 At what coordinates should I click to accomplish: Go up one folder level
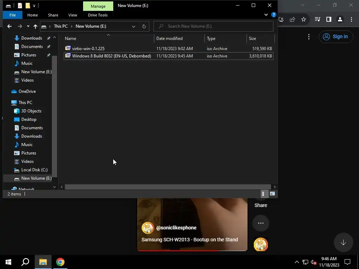(35, 26)
